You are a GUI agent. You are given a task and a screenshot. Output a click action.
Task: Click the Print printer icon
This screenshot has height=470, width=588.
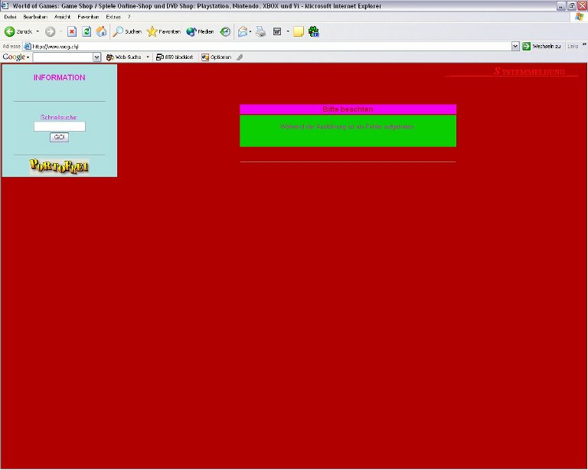[260, 31]
